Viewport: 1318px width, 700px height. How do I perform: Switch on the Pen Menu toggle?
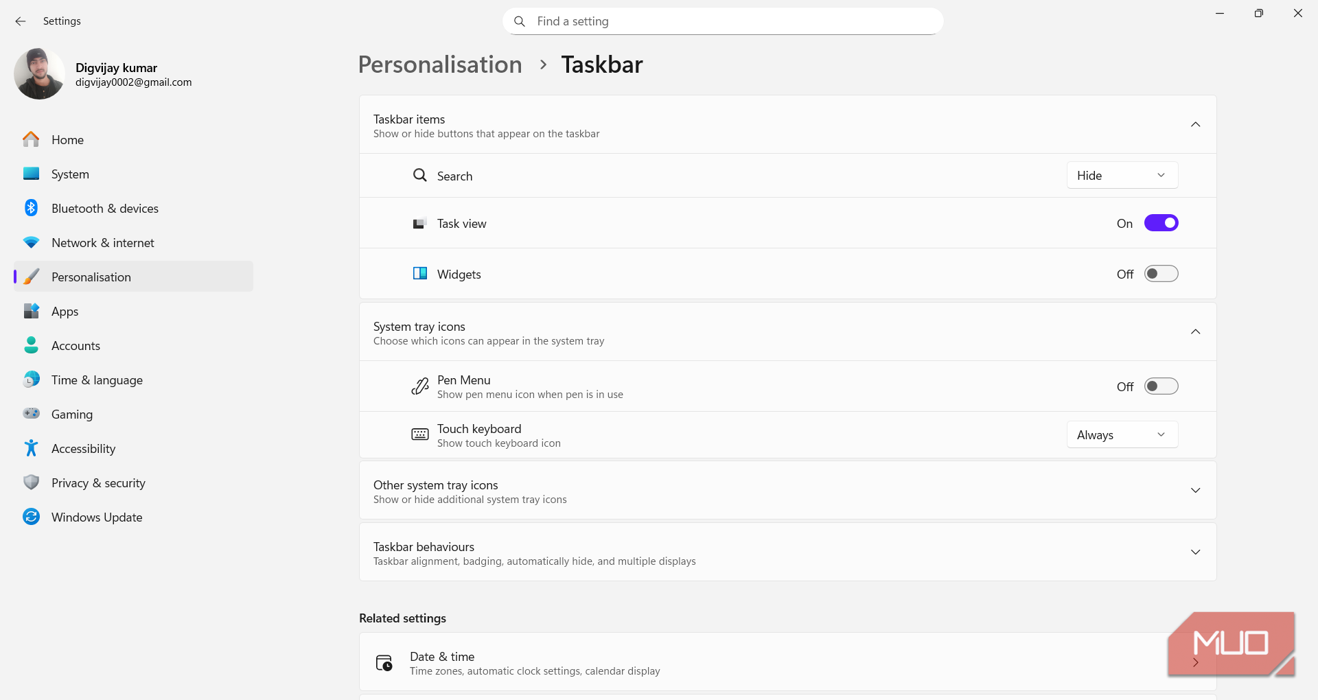pos(1161,386)
